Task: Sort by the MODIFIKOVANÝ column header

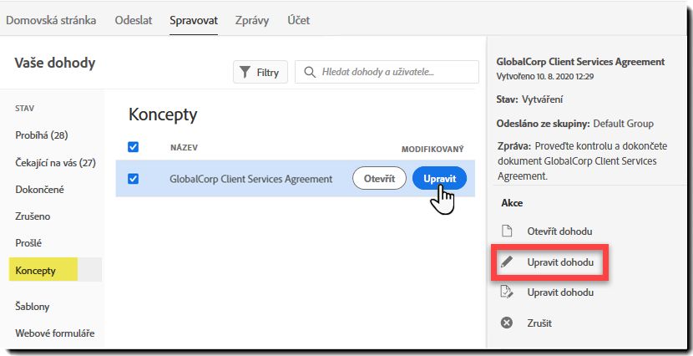Action: click(x=432, y=150)
